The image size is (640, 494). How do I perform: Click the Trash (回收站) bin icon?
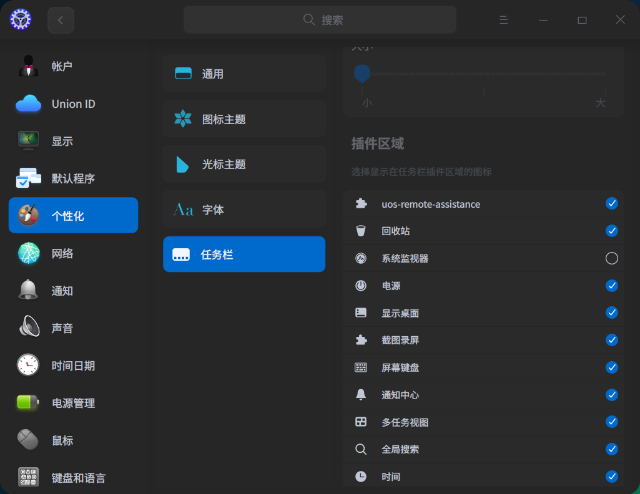click(x=361, y=231)
